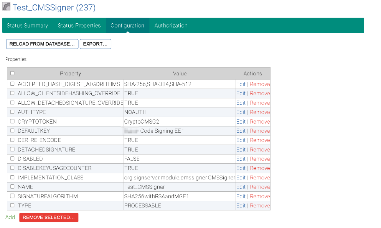381x228 pixels.
Task: Check the DISABLED row checkbox
Action: (x=12, y=158)
